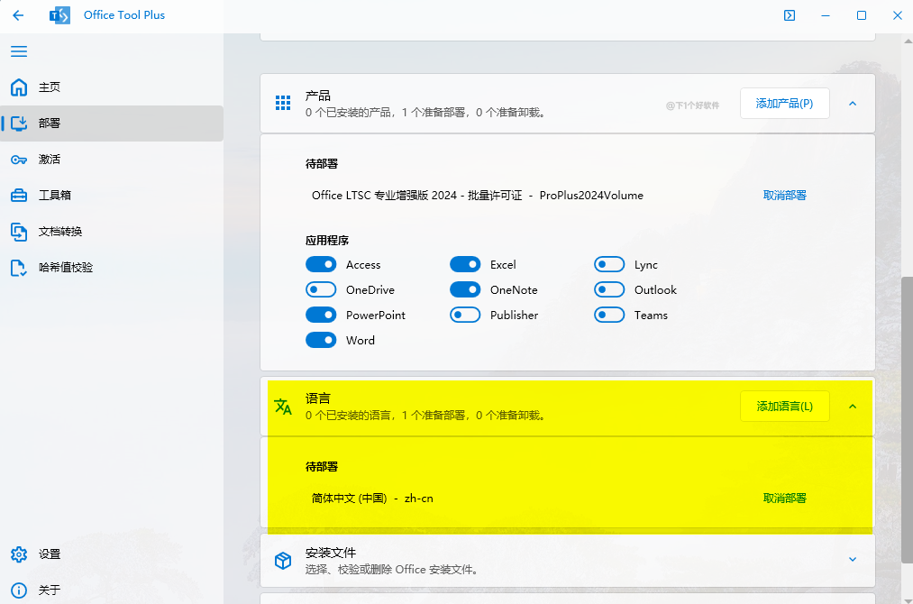Click the back arrow icon
Screen dimensions: 913x604
click(18, 15)
